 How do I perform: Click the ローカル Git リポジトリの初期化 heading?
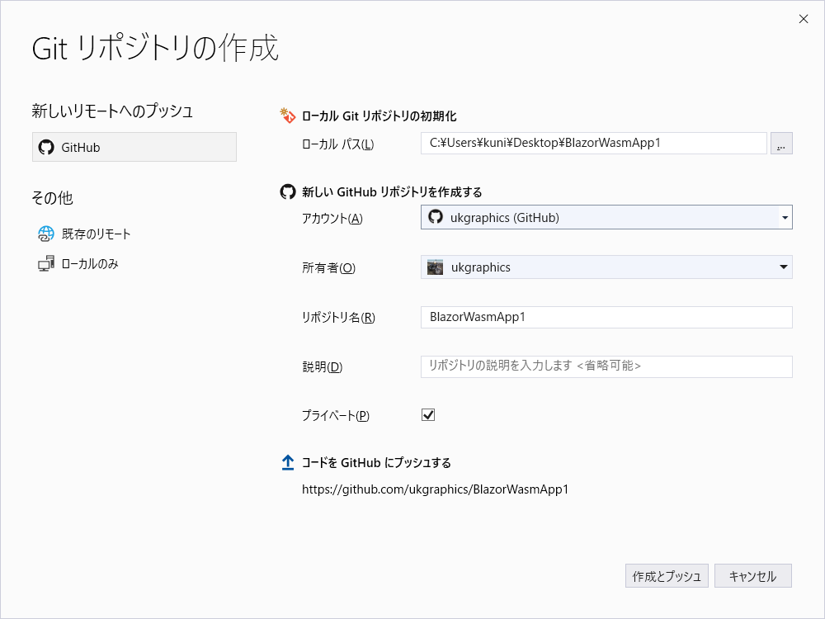[x=379, y=116]
